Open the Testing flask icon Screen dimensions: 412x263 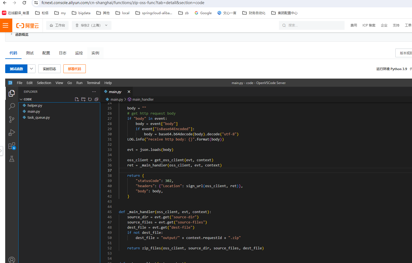12,159
